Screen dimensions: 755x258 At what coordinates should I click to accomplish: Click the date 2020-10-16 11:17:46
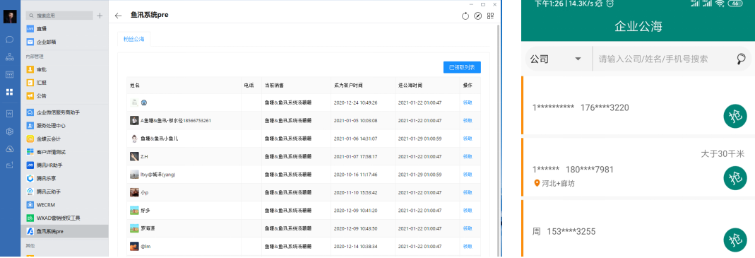[x=355, y=175]
